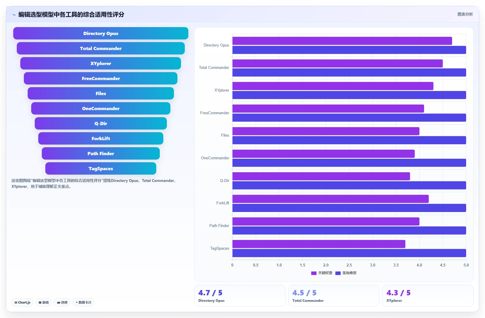Click the blue Directory Opus 落地难度 bar
This screenshot has width=485, height=318.
coord(349,50)
